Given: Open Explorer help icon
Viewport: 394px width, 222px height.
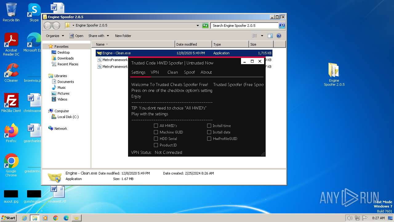Looking at the screenshot, I should pos(279,36).
